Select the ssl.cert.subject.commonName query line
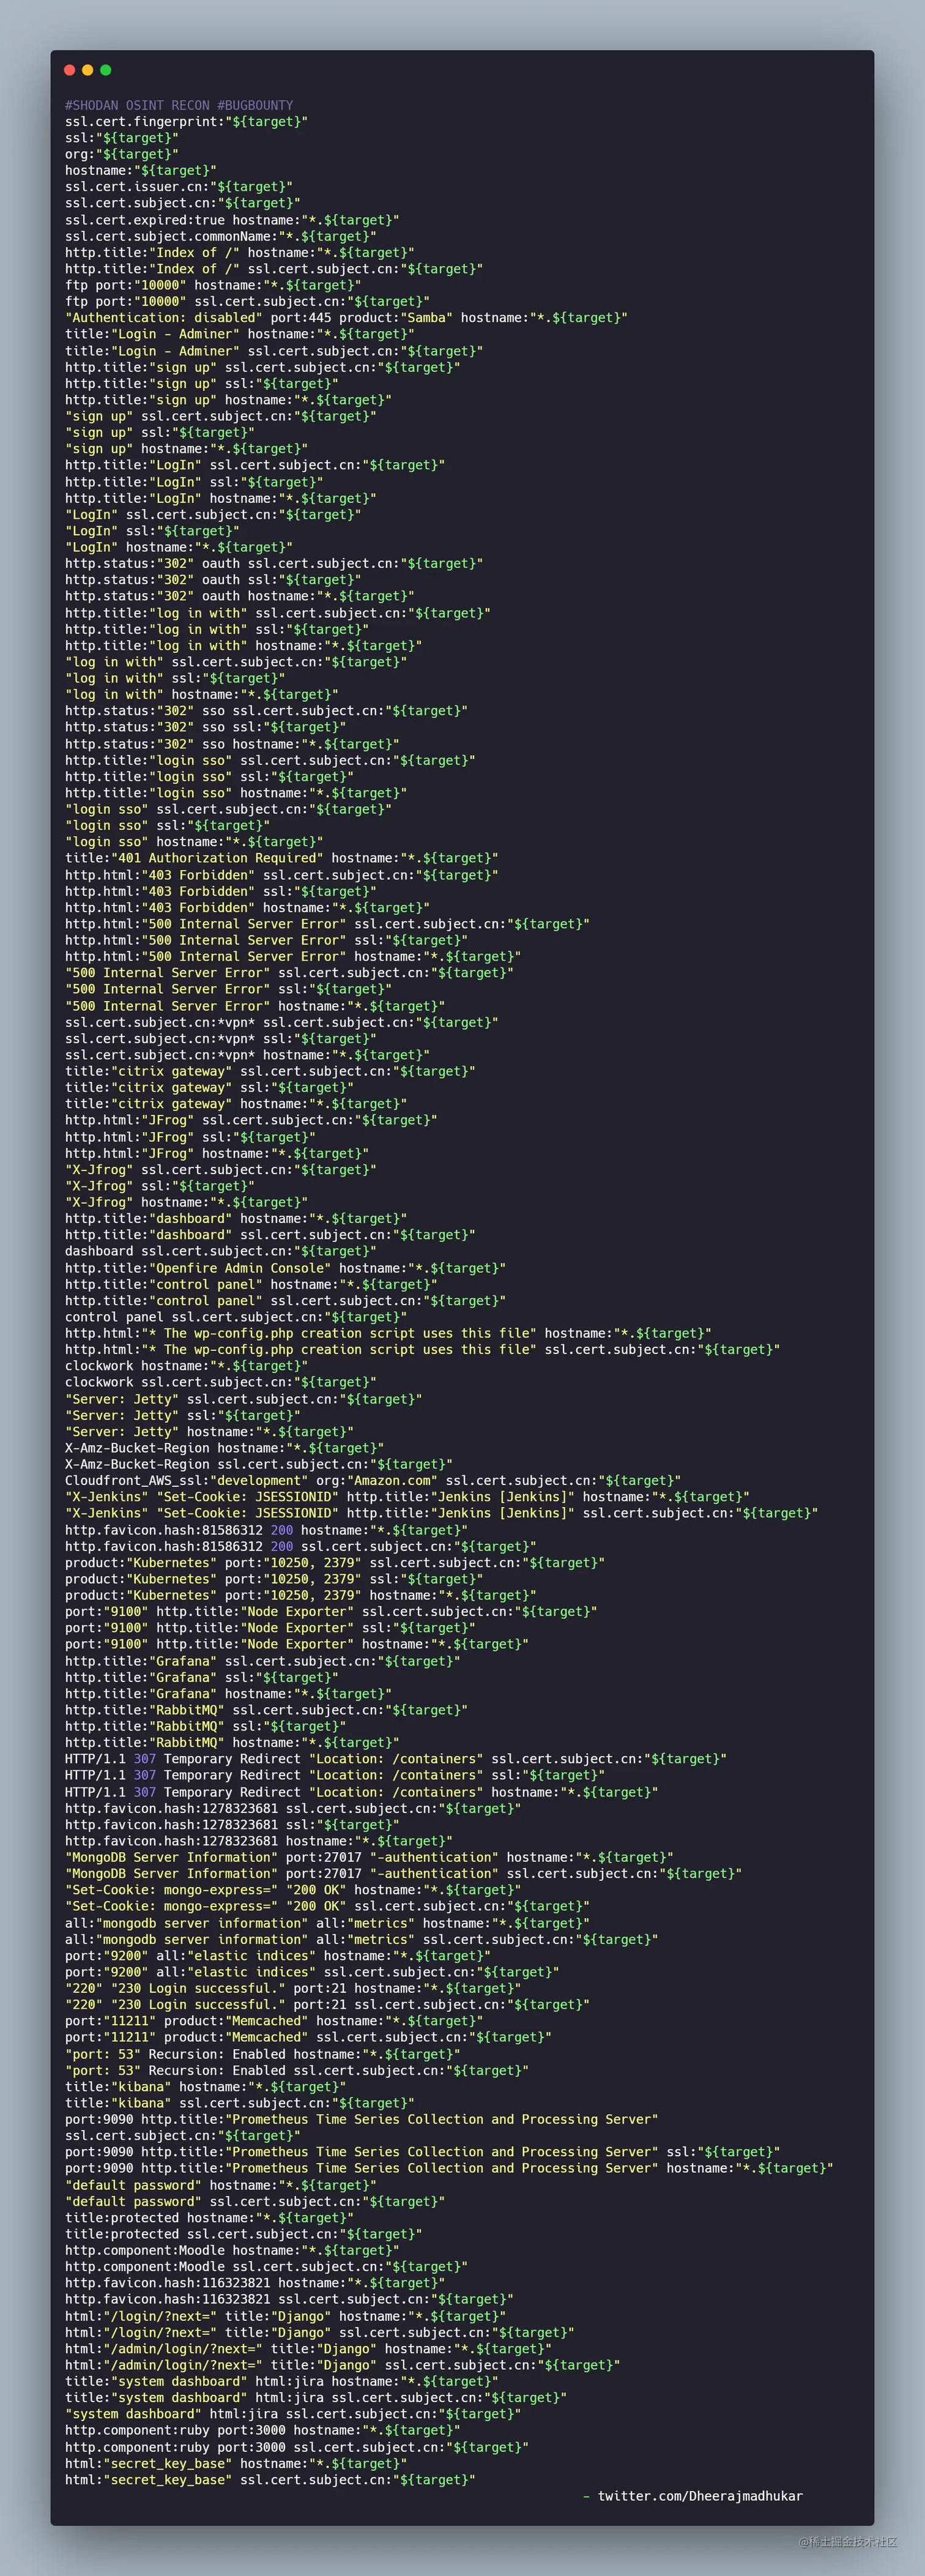 [221, 236]
